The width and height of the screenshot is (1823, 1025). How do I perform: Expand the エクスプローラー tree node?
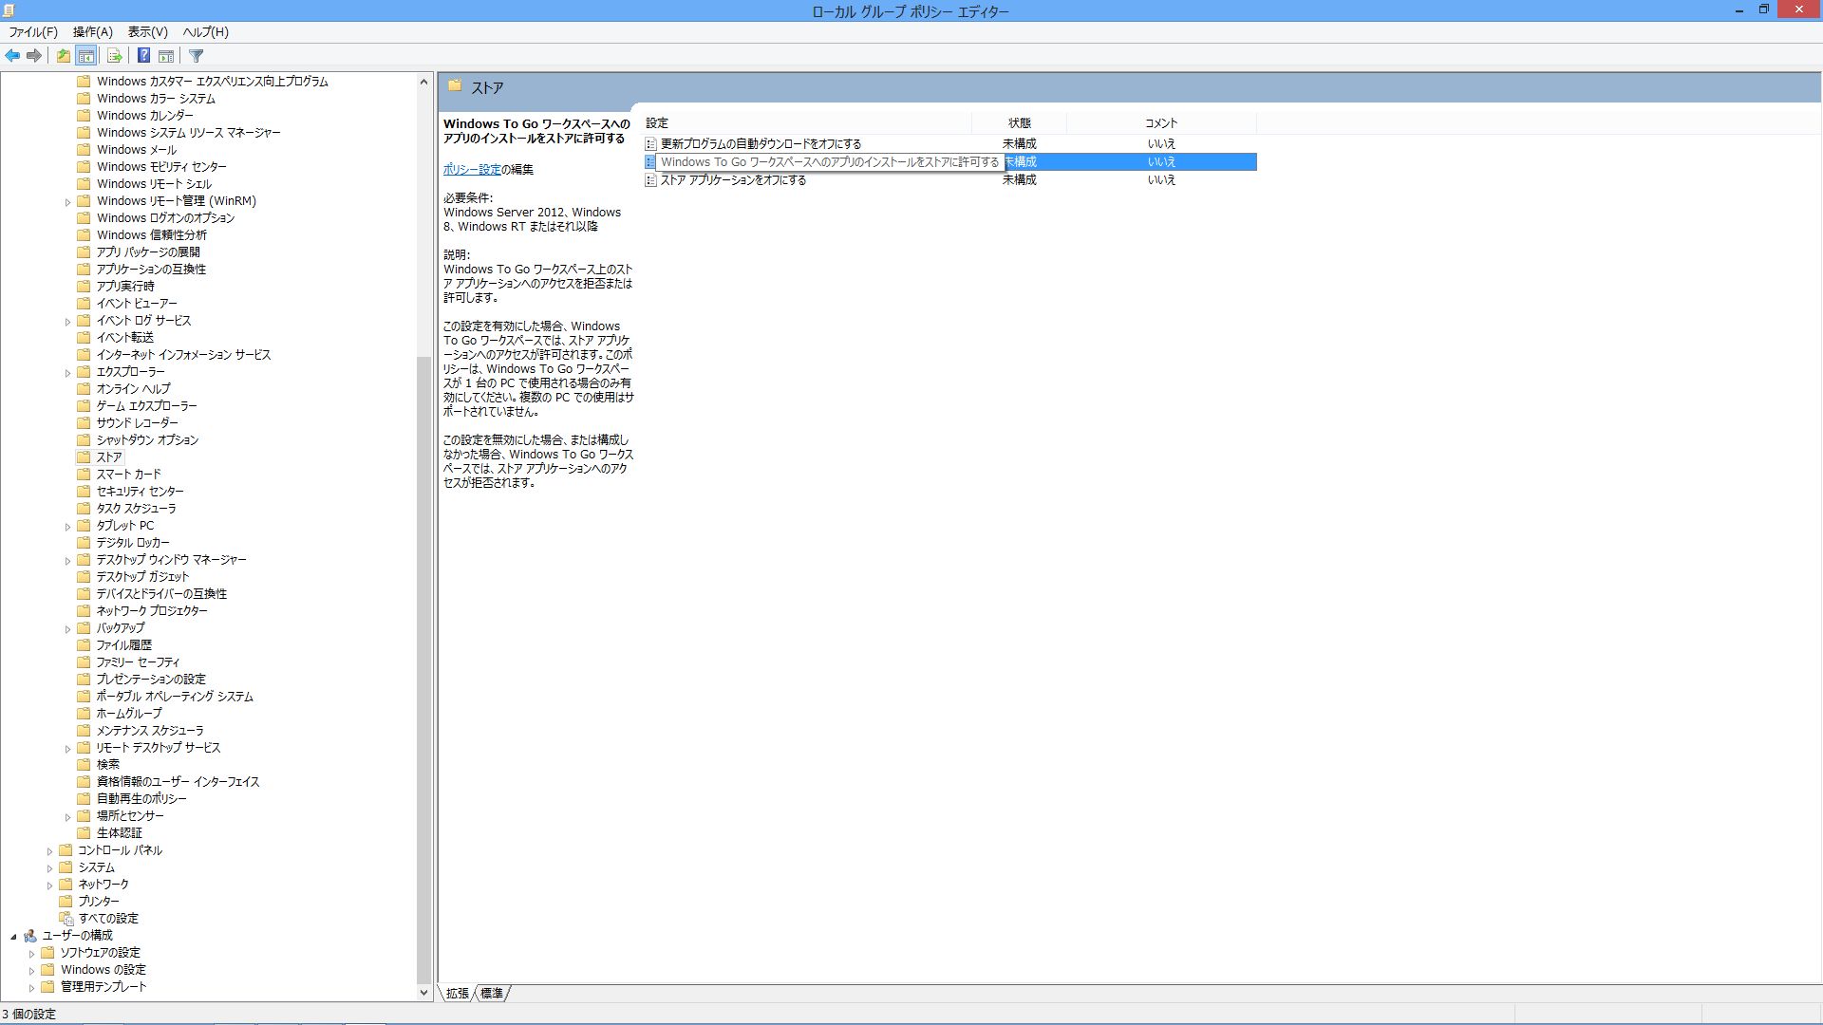click(67, 373)
